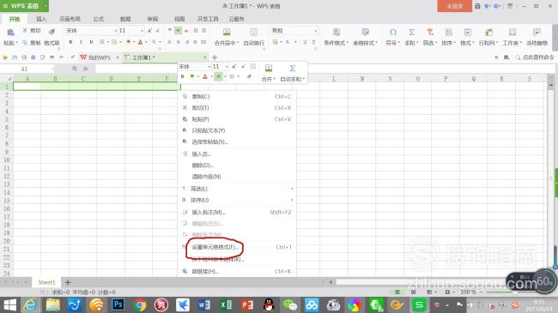Click the Wrap Text (自动换行) icon
This screenshot has height=313, width=558.
[254, 33]
